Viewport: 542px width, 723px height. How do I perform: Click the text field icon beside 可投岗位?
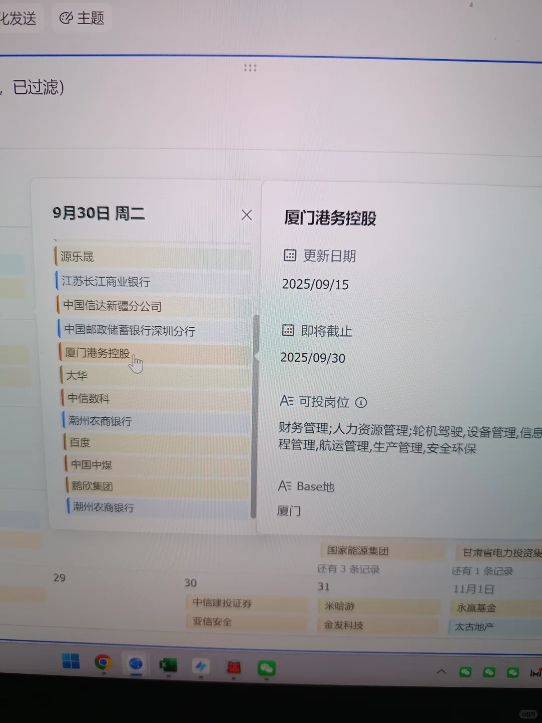(x=286, y=401)
